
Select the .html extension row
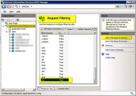[x=55, y=65]
